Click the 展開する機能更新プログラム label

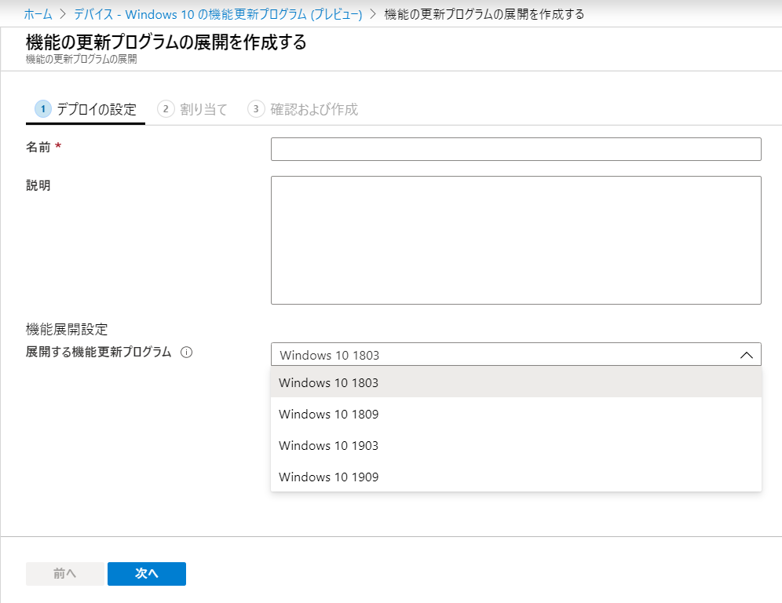[99, 352]
